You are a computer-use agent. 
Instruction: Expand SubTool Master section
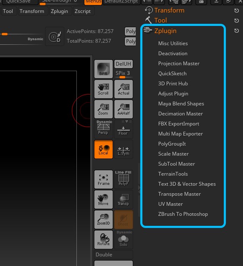click(177, 164)
